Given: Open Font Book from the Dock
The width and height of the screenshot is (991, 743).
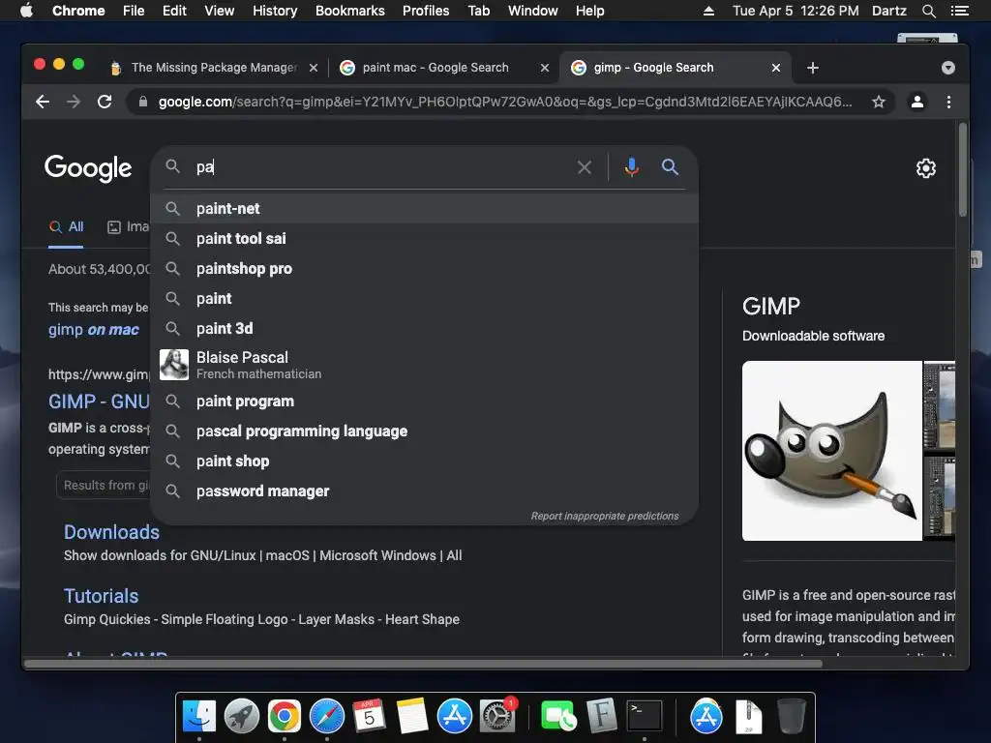Looking at the screenshot, I should point(601,716).
